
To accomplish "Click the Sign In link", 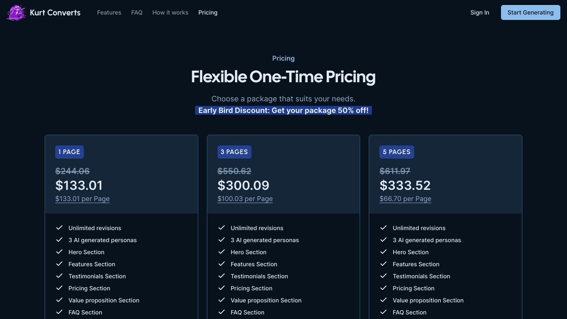I will (479, 12).
